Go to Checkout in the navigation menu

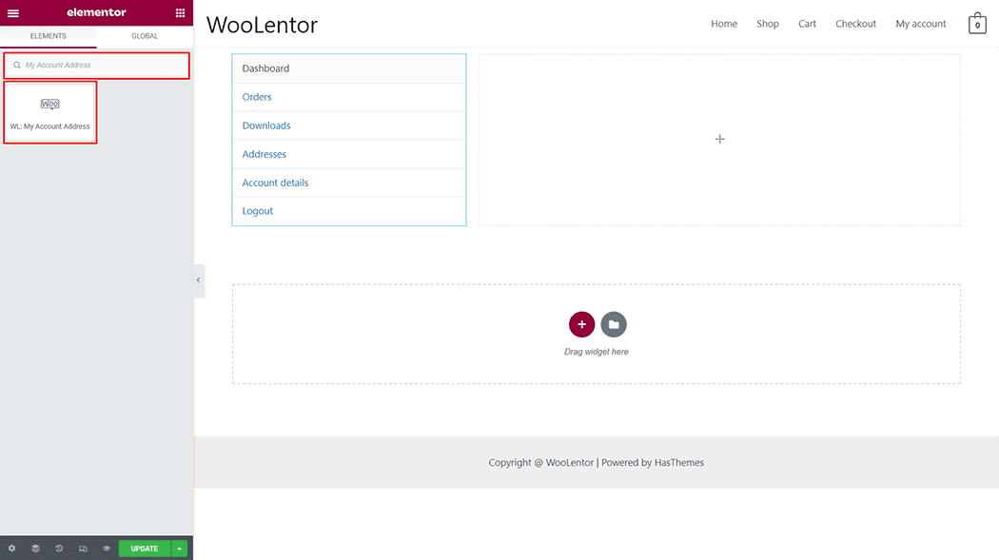(855, 24)
